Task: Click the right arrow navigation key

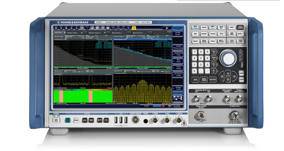Action: coord(234,76)
